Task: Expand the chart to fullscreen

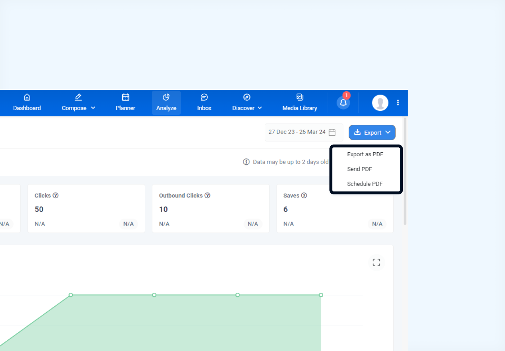Action: [x=376, y=262]
